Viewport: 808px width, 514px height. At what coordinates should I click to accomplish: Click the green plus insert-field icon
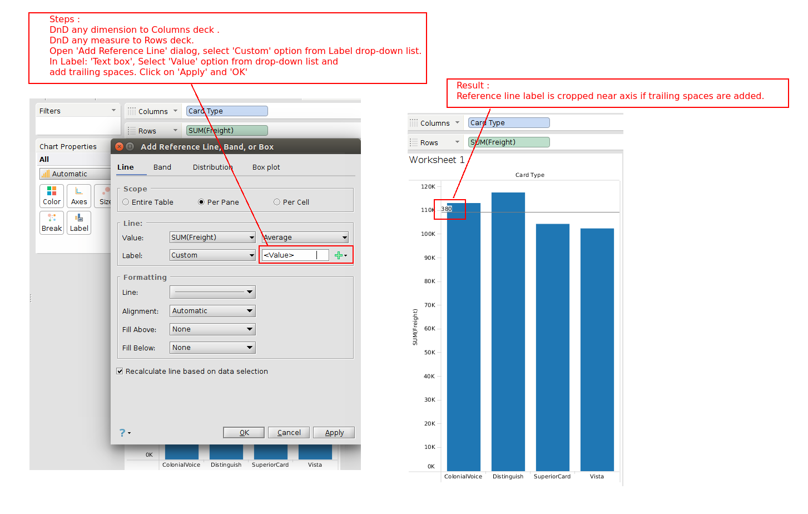point(339,255)
